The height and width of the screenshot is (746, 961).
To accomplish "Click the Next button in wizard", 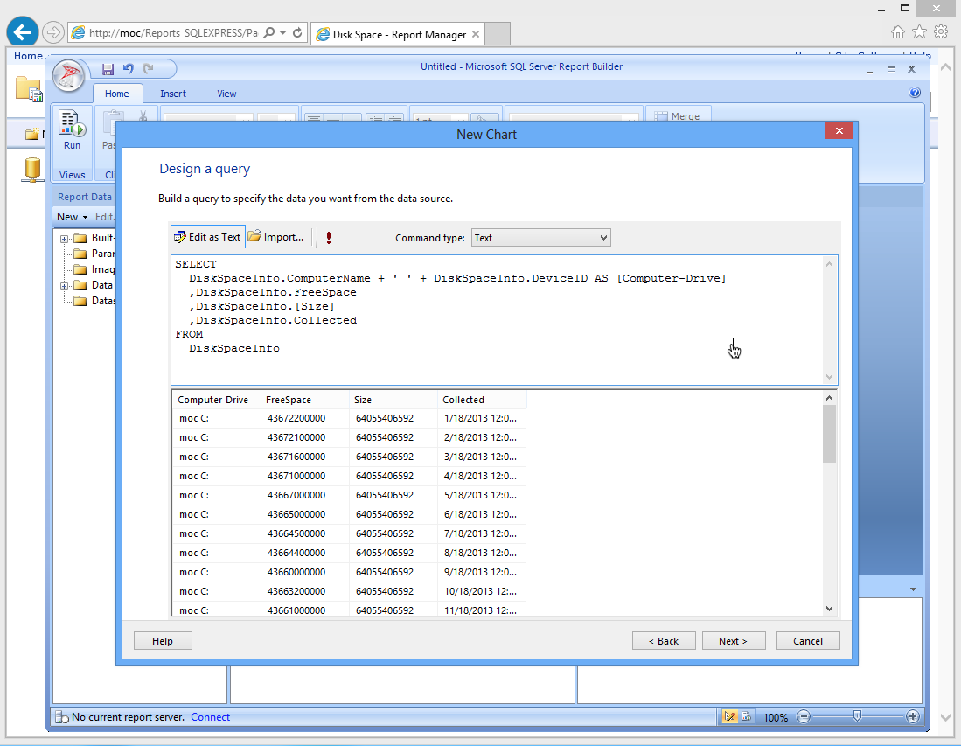I will tap(733, 641).
